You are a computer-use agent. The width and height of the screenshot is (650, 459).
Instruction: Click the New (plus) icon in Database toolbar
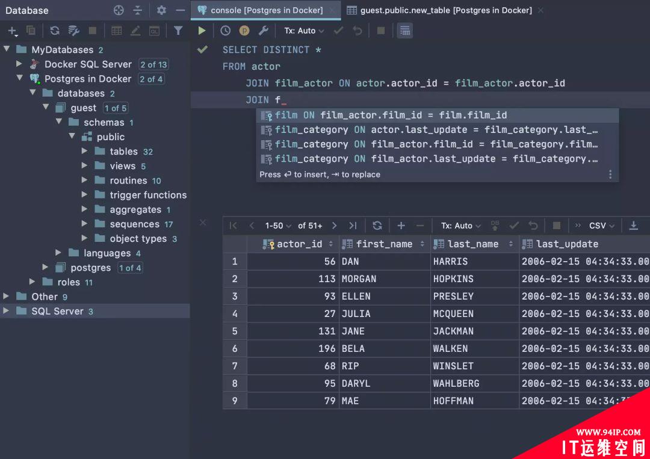coord(12,31)
